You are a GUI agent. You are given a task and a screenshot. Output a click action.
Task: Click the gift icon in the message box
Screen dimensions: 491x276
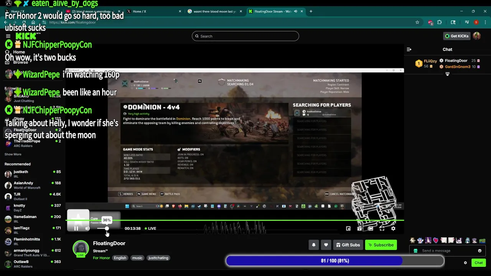pyautogui.click(x=415, y=251)
